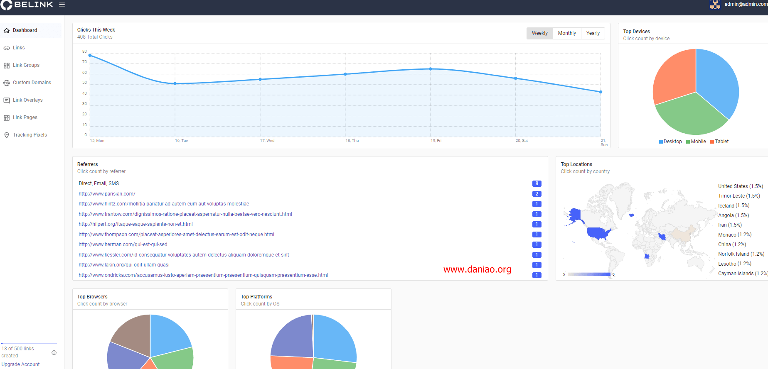Screen dimensions: 768x369
Task: Click the 19 Fri chart data point
Action: 431,69
